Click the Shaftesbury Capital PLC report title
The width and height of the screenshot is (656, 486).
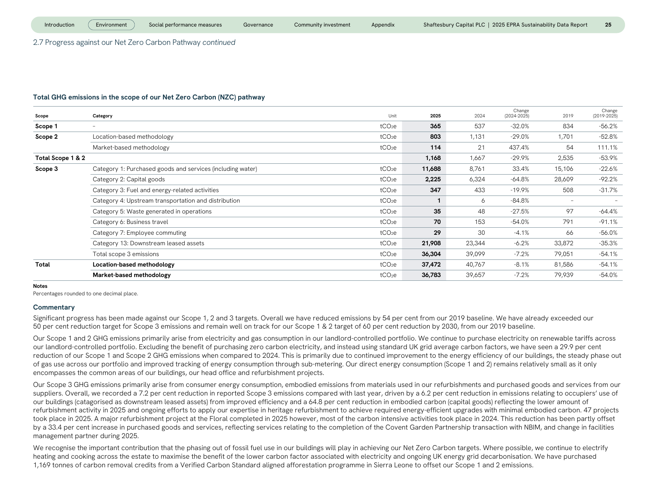(x=505, y=25)
